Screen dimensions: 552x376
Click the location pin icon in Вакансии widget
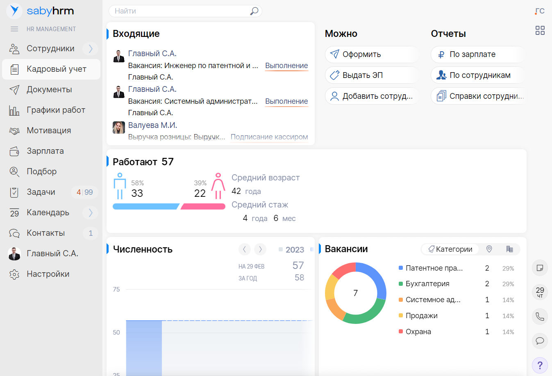coord(488,249)
